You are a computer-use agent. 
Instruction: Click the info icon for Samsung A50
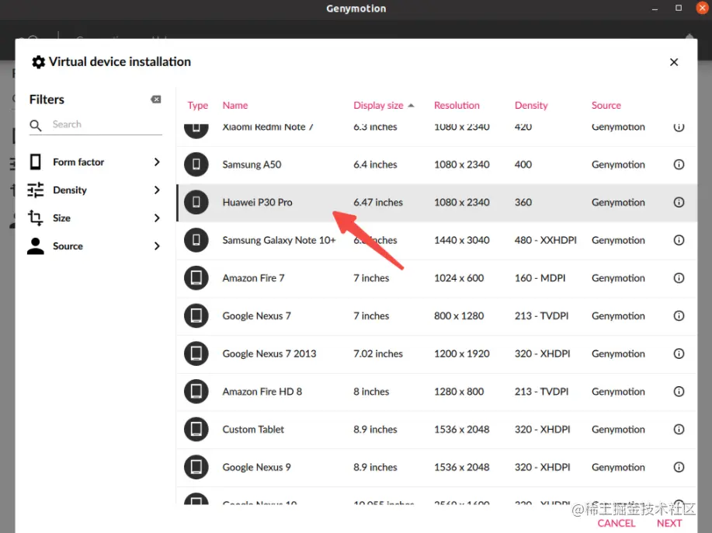tap(679, 165)
